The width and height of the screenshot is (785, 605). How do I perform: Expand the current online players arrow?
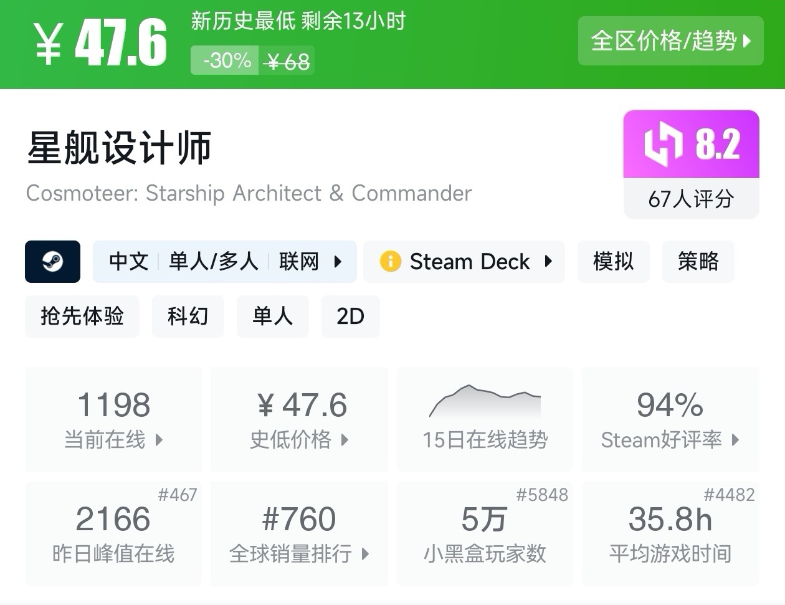tap(159, 440)
